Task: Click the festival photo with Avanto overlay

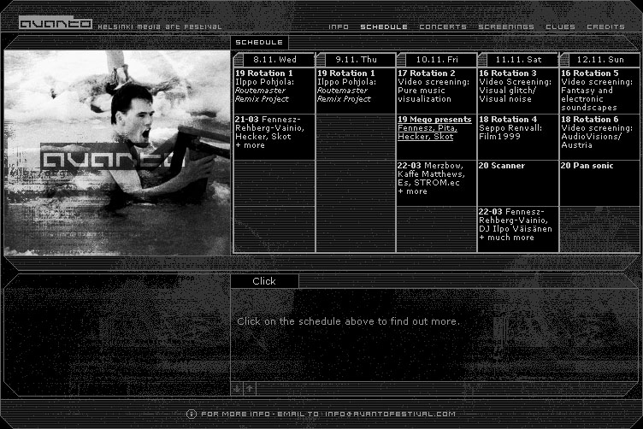Action: coord(117,153)
